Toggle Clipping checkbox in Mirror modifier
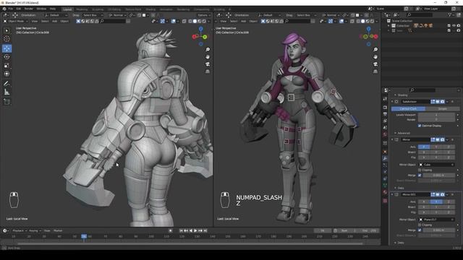This screenshot has width=463, height=260. [x=420, y=170]
